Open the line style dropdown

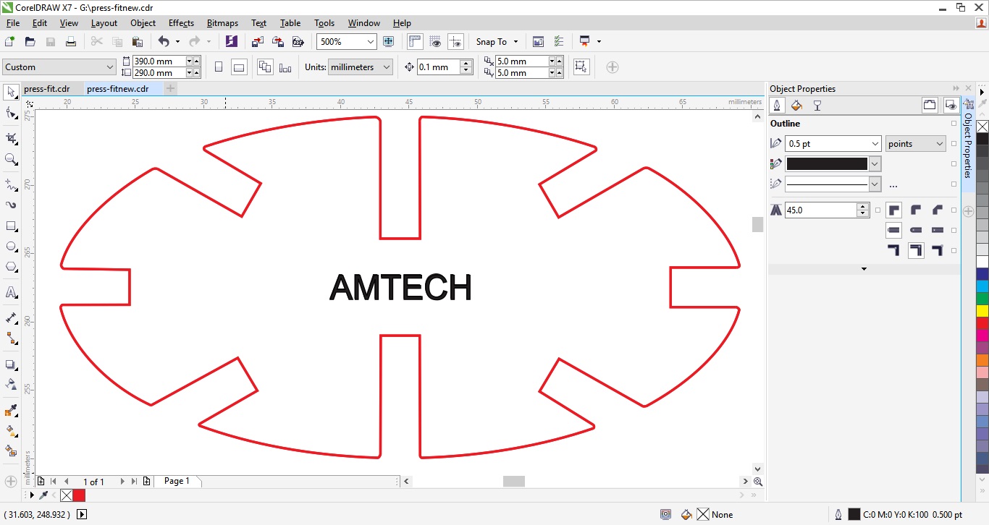[x=875, y=184]
